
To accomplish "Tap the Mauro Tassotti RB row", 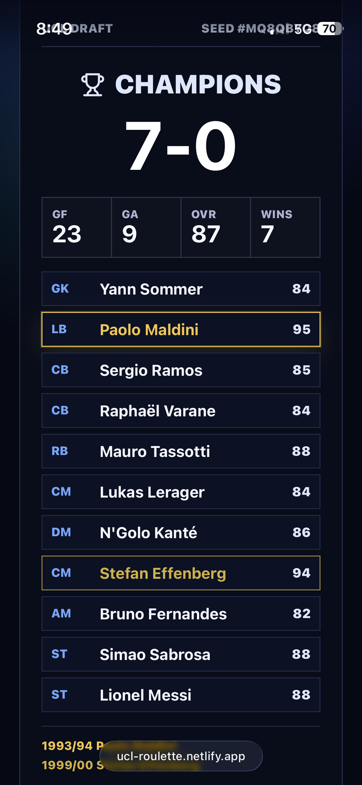I will 181,451.
